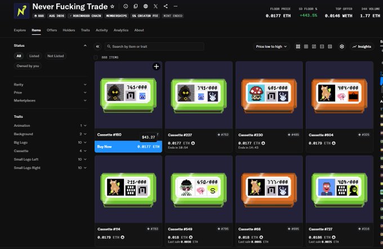
Task: Click the copy contract icon in header
Action: [136, 6]
